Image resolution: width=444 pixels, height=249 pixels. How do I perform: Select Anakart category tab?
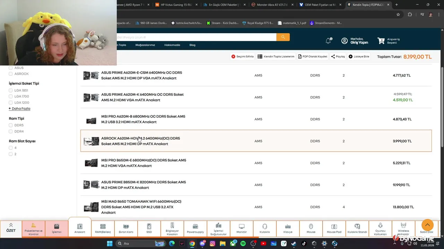coord(80,228)
